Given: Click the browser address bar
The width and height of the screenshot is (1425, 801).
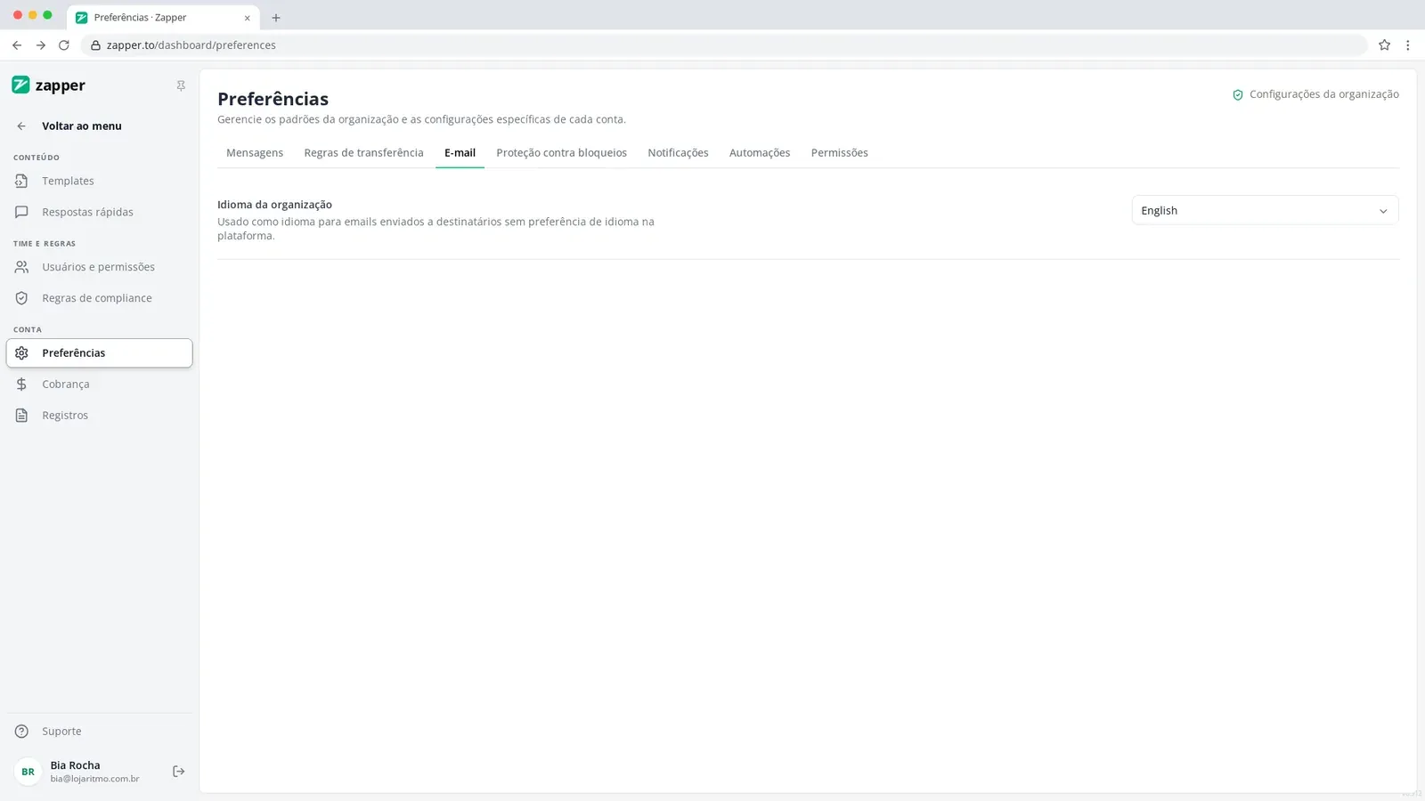Looking at the screenshot, I should tap(723, 45).
